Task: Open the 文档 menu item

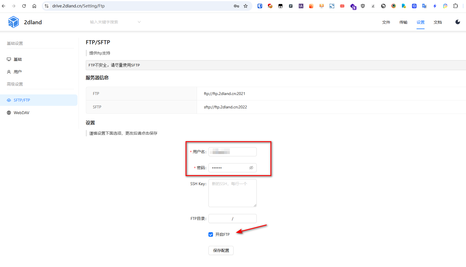Action: point(438,22)
